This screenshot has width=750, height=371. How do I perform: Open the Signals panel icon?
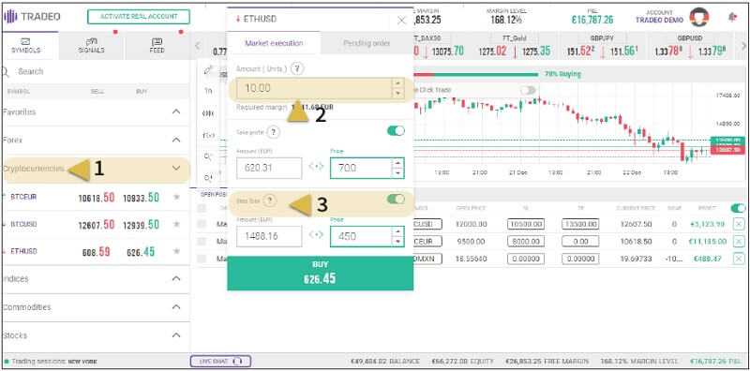pos(91,41)
